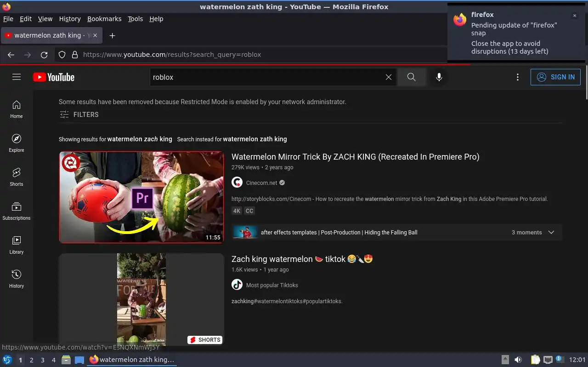Switch to workspace 2
Screen dimensions: 588x367
click(31, 360)
